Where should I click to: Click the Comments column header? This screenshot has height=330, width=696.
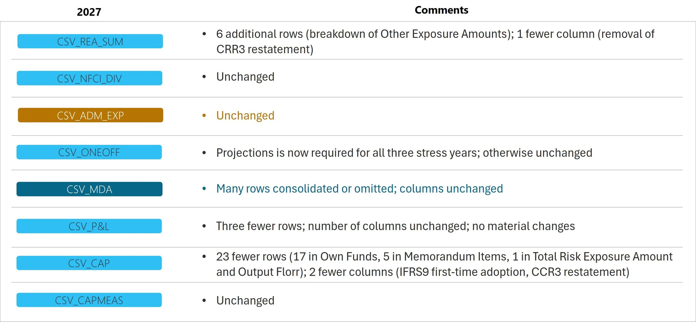[x=442, y=10]
